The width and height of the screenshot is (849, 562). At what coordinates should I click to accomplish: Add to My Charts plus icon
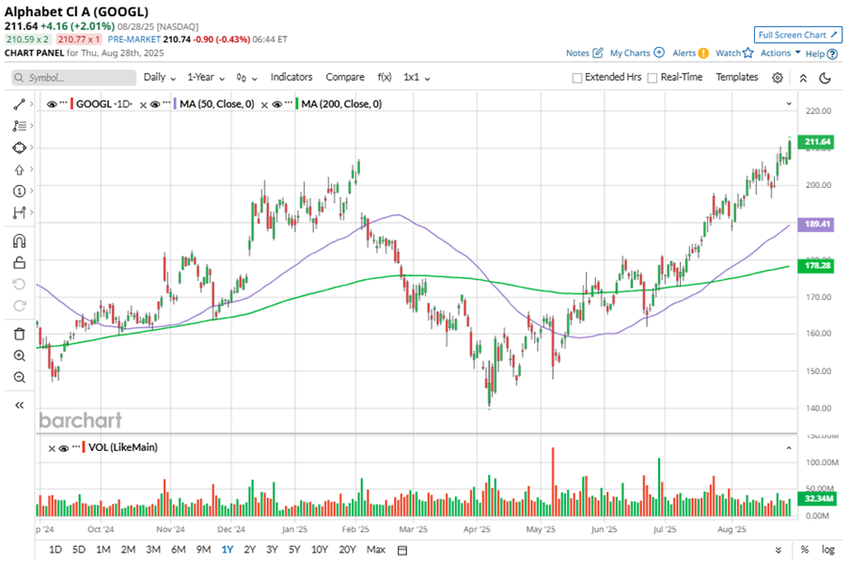659,53
